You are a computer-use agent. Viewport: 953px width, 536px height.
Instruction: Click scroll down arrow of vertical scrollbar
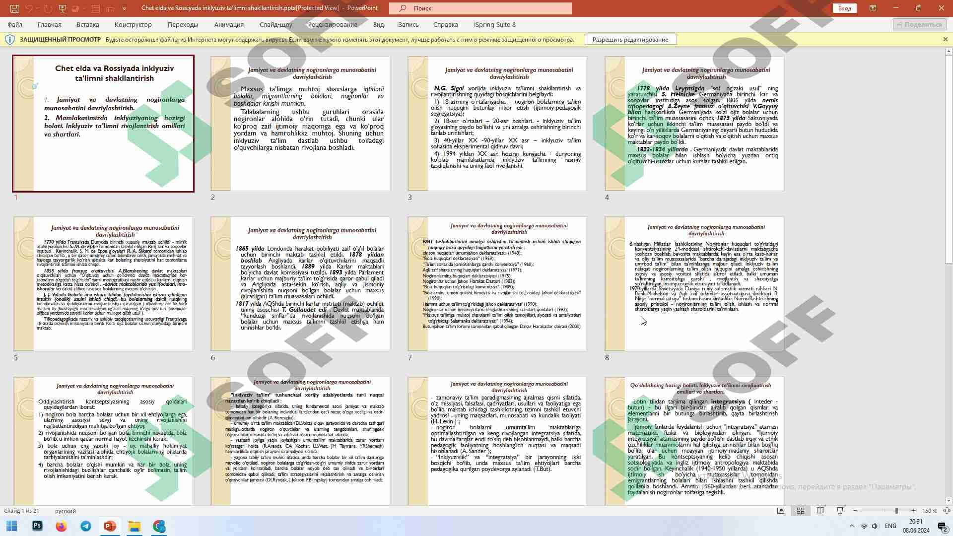[949, 501]
